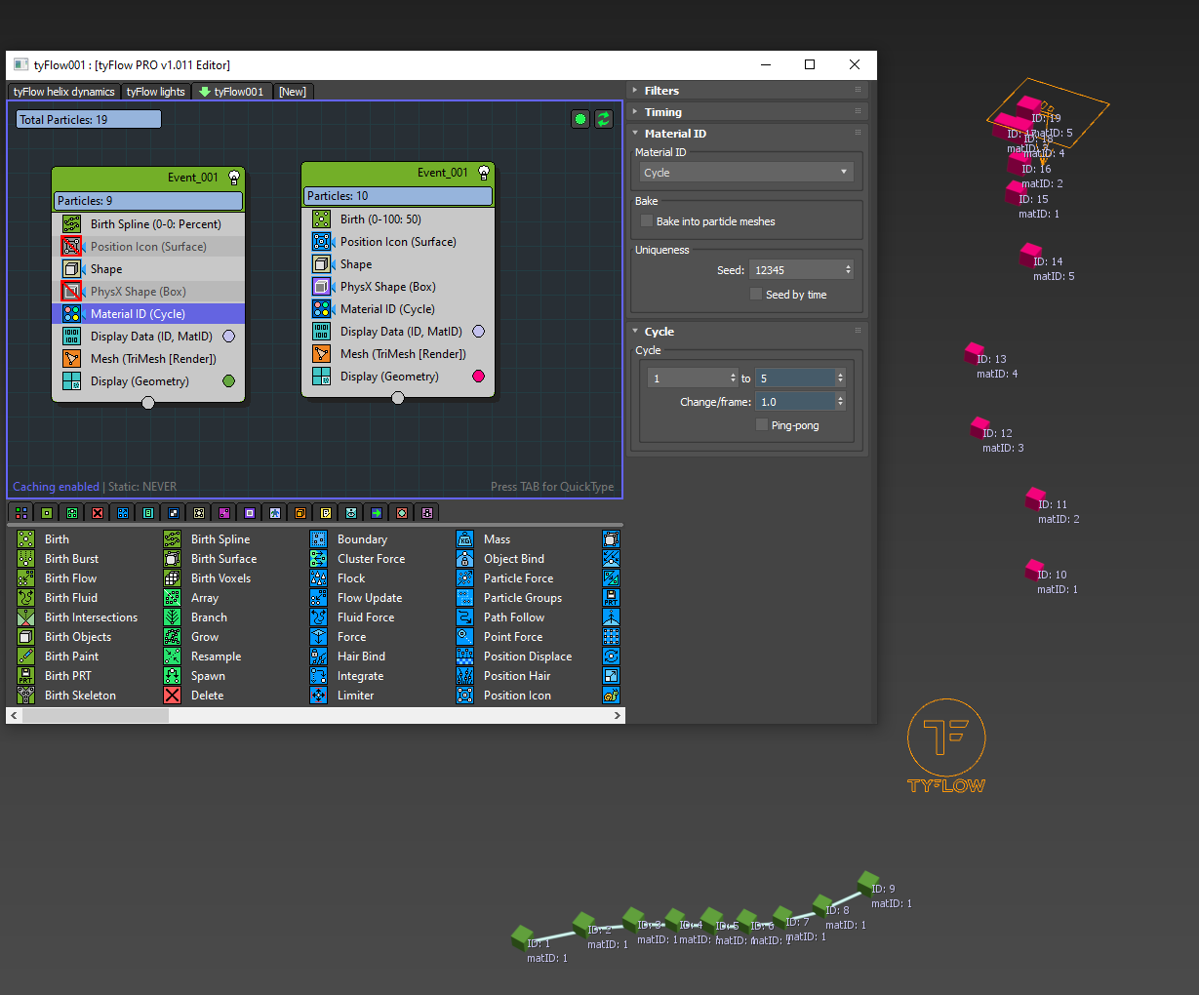
Task: Pick the Flock operator icon
Action: [319, 578]
